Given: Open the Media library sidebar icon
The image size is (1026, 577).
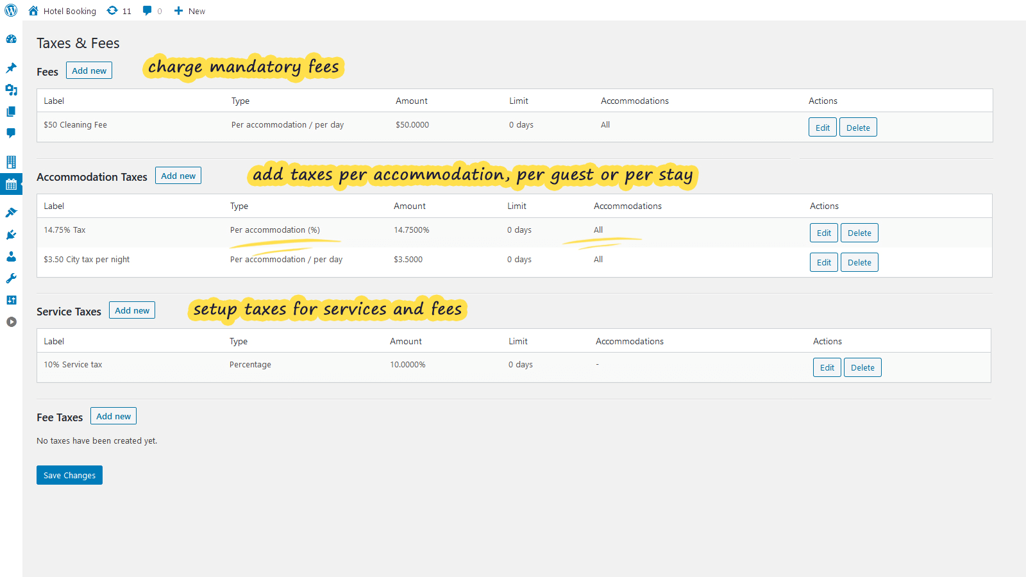Looking at the screenshot, I should pyautogui.click(x=11, y=90).
